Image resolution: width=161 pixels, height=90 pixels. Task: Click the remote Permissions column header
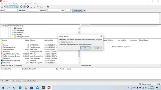pos(133,40)
